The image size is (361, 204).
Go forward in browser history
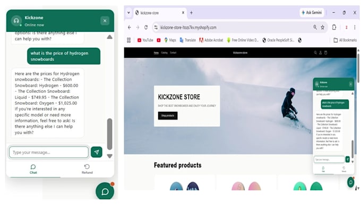click(x=137, y=28)
